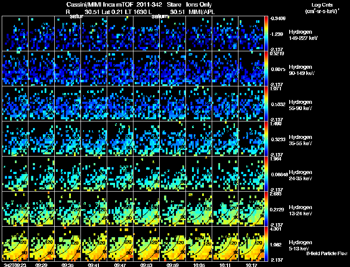Click the 0.3233 colorbar midpoint value
Viewport: 350px width, 267px height.
pyautogui.click(x=278, y=139)
